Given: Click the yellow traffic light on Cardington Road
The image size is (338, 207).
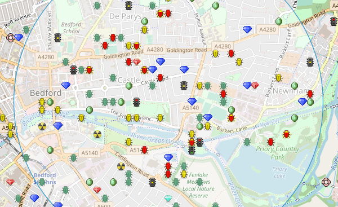Looking at the screenshot, I should (153, 182).
